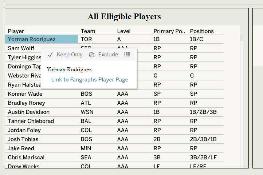This screenshot has height=175, width=263.
Task: Select player Josh Tobias
Action: [x=23, y=139]
